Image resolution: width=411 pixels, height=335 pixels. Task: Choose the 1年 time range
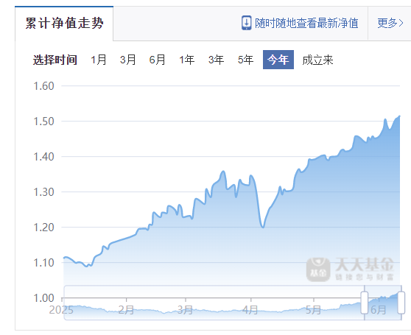(186, 60)
